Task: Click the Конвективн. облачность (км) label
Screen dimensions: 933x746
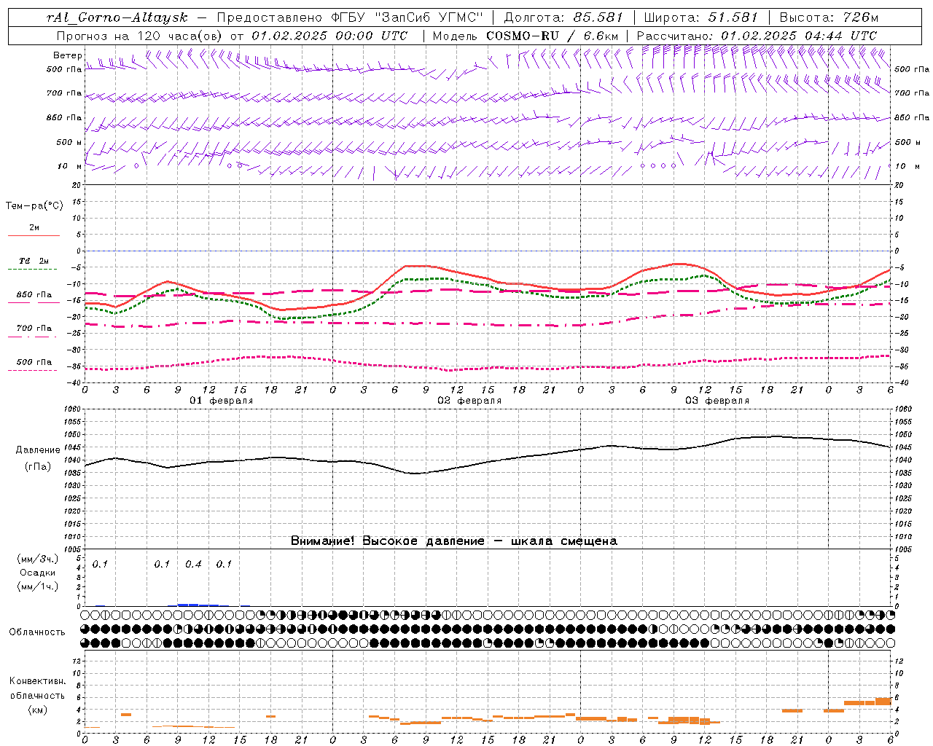Action: point(37,695)
